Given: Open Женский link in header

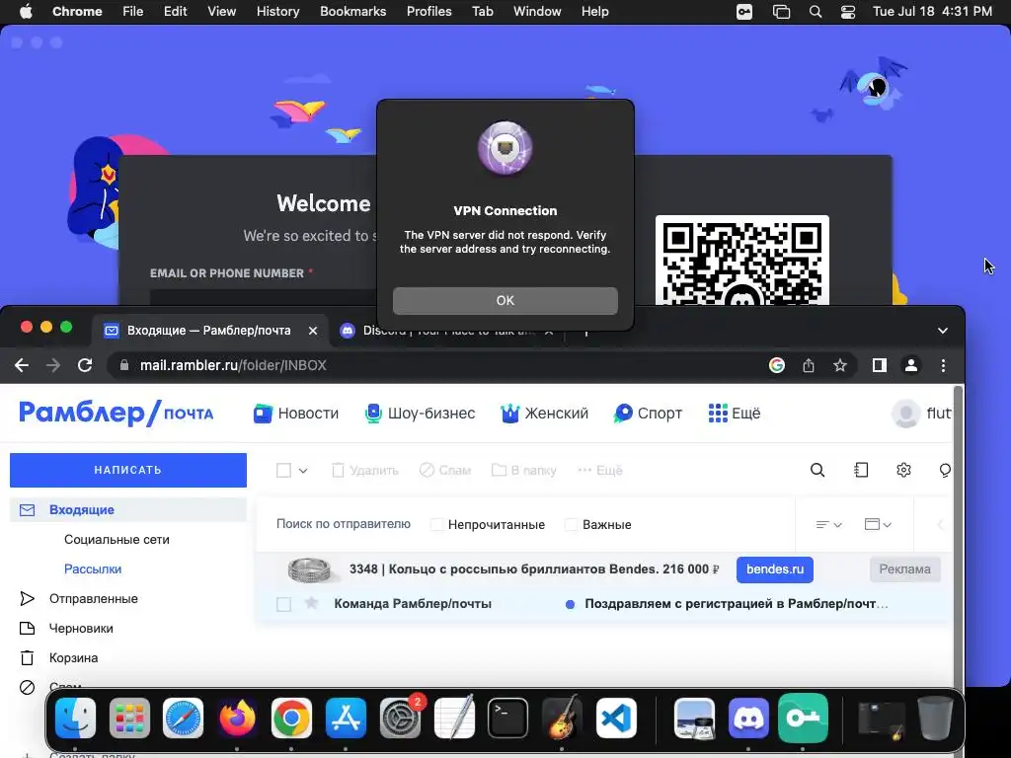Looking at the screenshot, I should click(545, 414).
